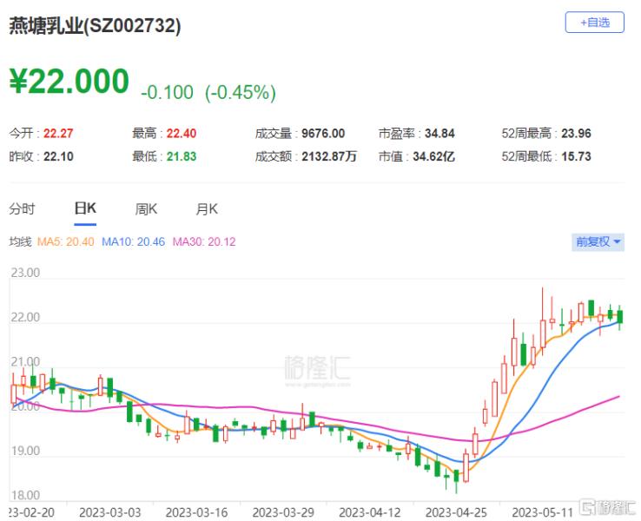Click the percent change (-0.45%)
641x521 pixels.
coord(241,92)
